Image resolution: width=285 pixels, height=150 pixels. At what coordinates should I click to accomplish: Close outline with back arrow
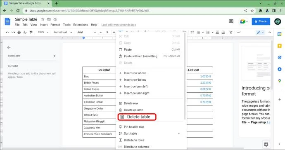click(9, 47)
